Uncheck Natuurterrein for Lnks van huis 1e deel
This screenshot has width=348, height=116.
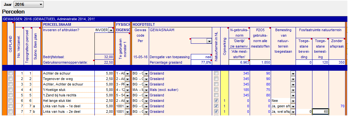216,106
